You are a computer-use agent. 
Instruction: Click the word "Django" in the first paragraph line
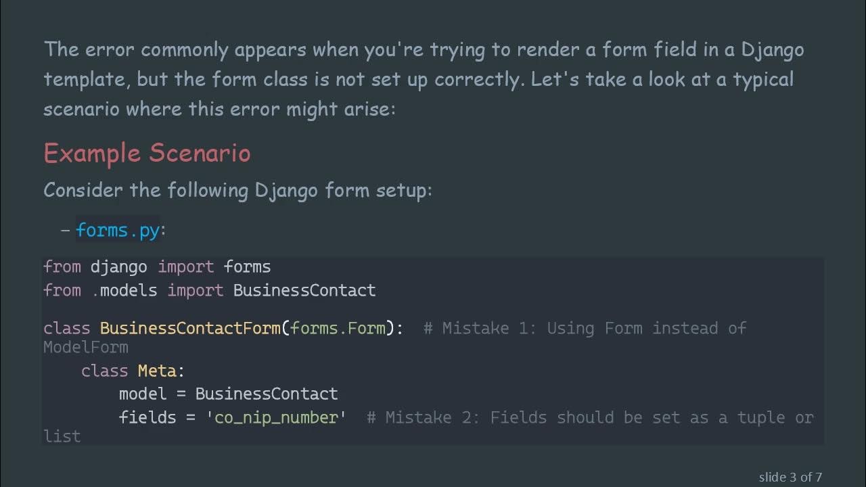773,49
